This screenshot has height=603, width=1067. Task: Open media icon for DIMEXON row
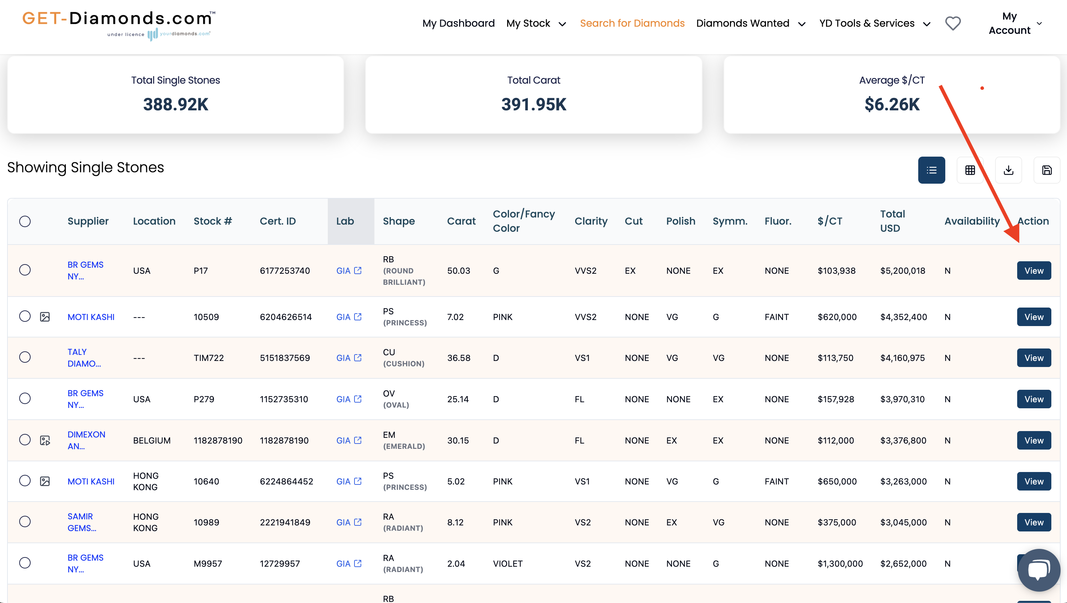pos(45,440)
